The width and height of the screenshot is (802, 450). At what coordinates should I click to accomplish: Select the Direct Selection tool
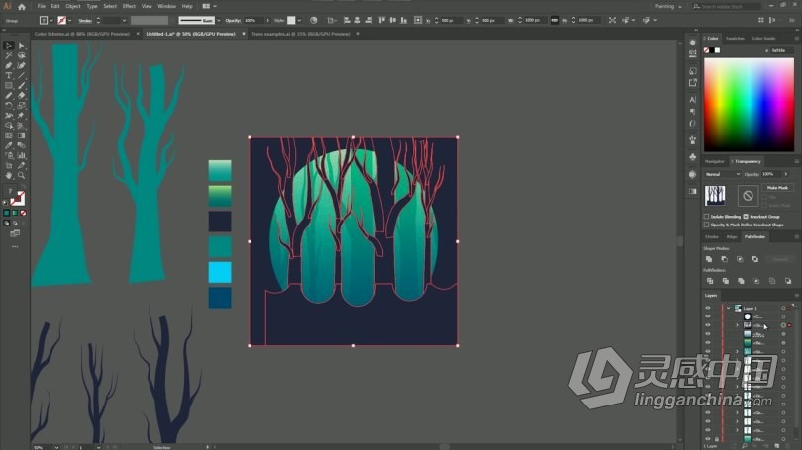click(22, 45)
